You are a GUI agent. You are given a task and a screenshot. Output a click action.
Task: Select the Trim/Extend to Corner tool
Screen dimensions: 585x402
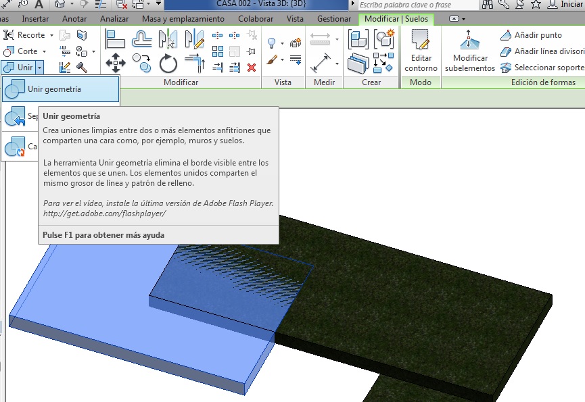[x=194, y=63]
